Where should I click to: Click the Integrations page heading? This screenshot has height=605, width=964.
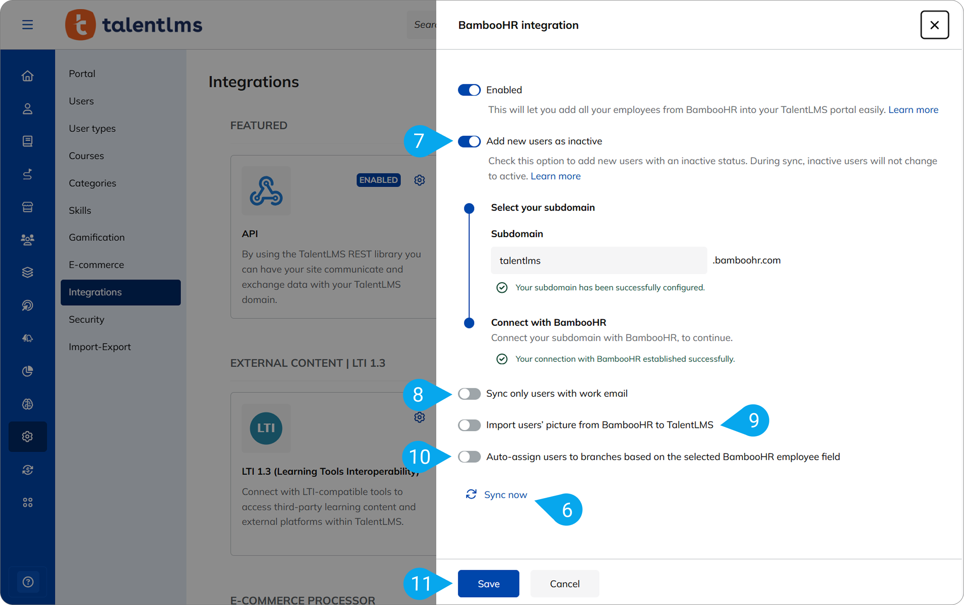pos(254,82)
